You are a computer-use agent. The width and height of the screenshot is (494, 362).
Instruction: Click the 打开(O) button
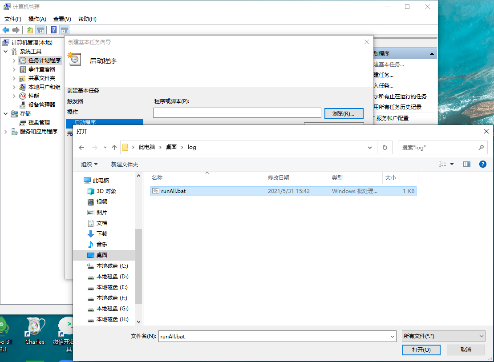[421, 350]
